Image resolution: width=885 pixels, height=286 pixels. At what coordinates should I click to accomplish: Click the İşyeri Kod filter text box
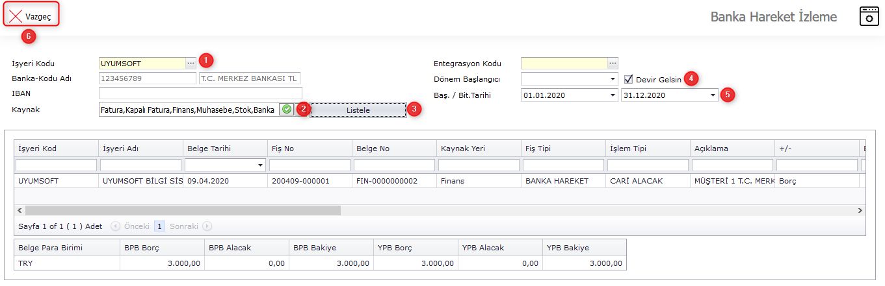(x=56, y=165)
